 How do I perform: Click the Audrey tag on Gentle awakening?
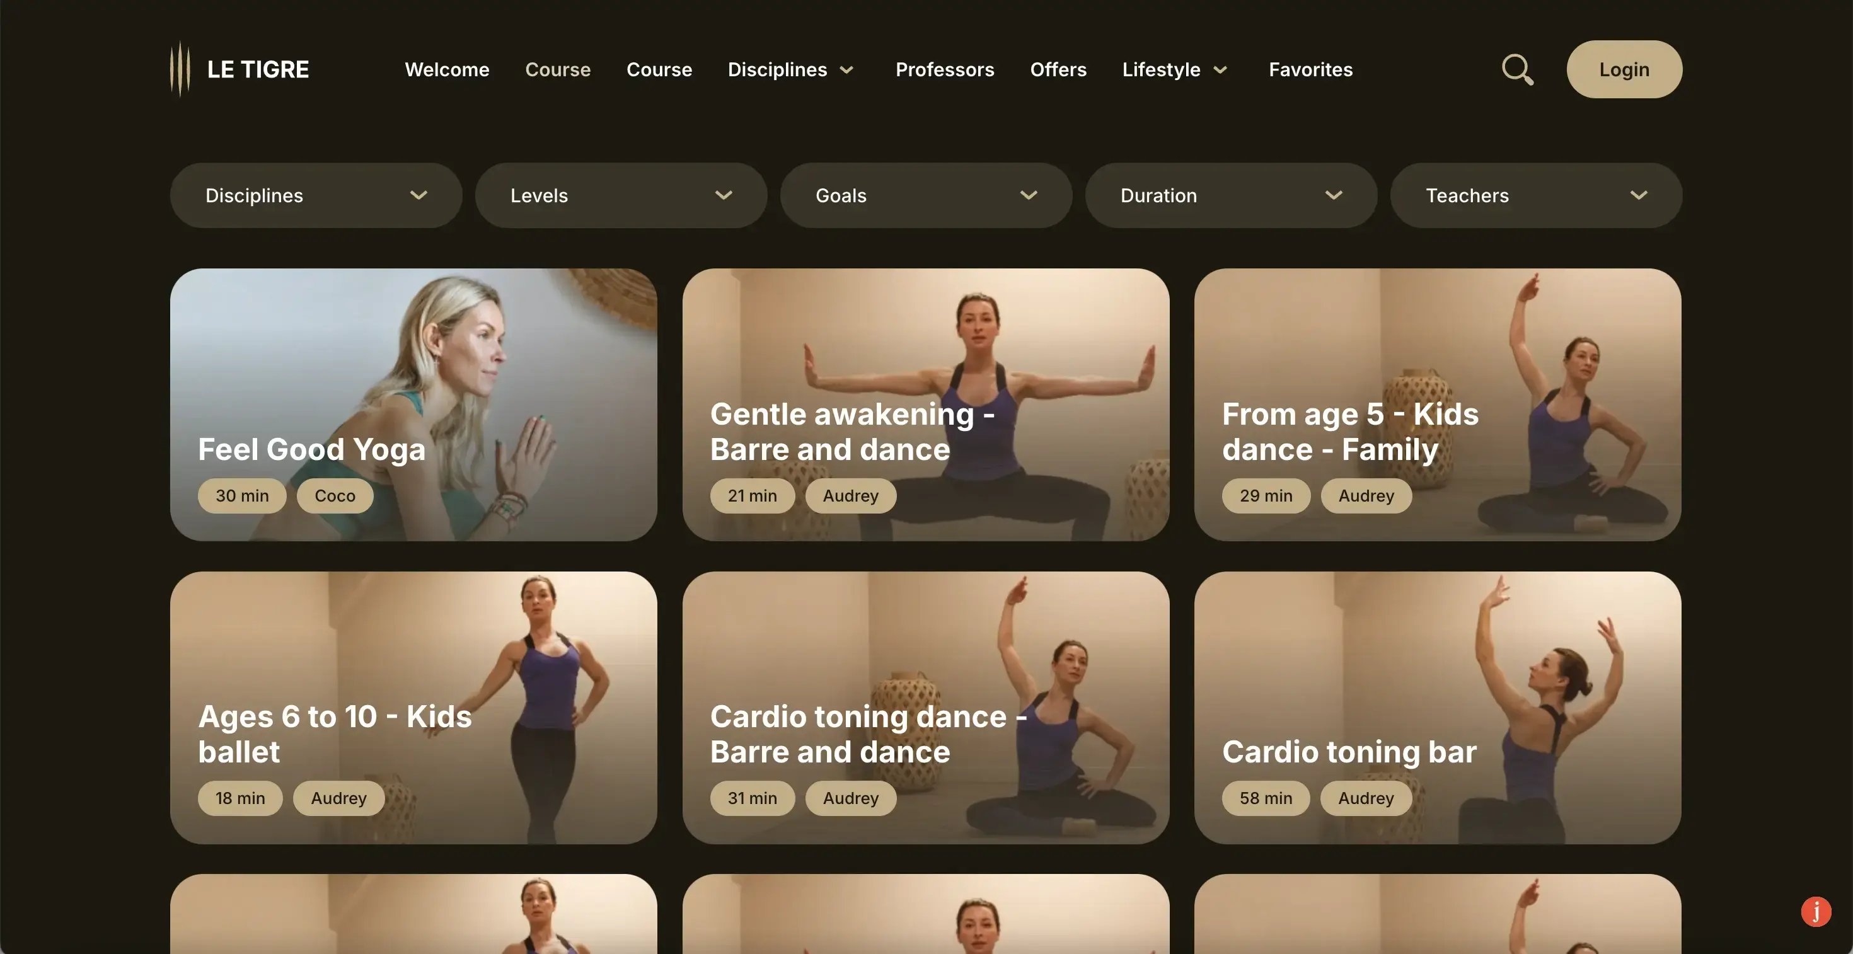(850, 495)
